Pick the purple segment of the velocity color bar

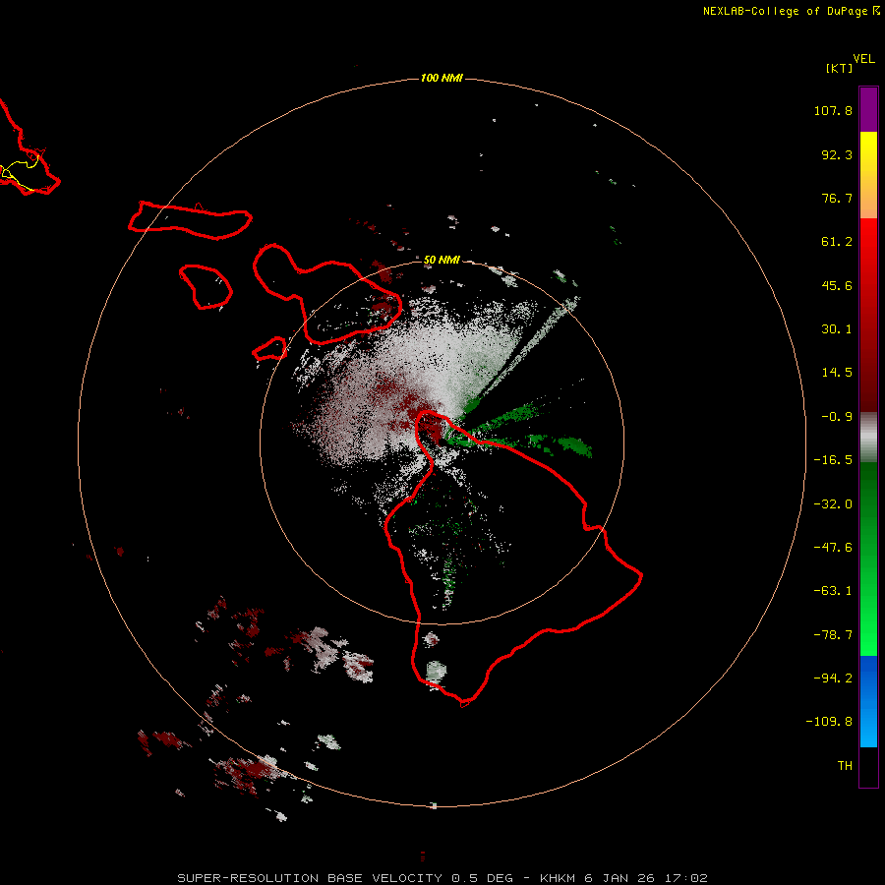868,109
